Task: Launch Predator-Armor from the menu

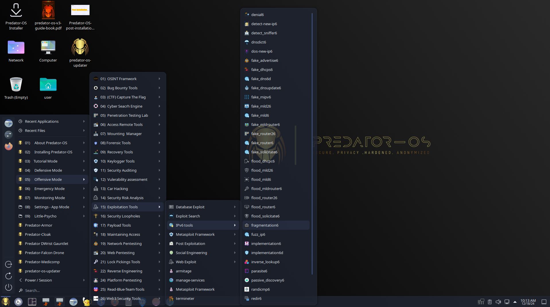Action: (x=52, y=225)
